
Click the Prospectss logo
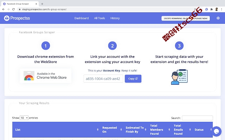(x=17, y=18)
